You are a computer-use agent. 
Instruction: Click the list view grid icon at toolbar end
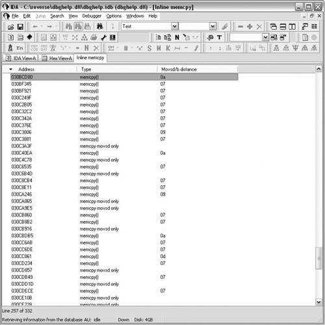(x=314, y=27)
